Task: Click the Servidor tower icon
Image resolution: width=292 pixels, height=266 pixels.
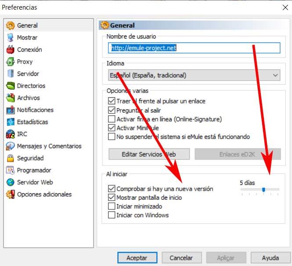Action: click(x=11, y=74)
